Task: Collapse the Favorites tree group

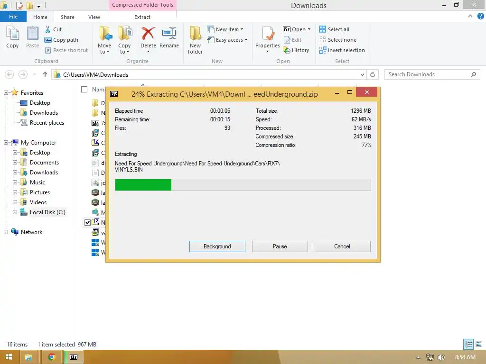Action: click(x=6, y=92)
